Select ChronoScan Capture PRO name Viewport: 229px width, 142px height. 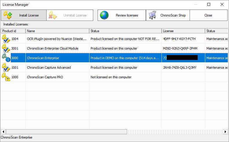coord(45,77)
